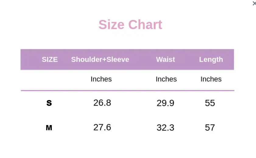Click the Size Chart title
The height and width of the screenshot is (158, 256).
tap(130, 25)
